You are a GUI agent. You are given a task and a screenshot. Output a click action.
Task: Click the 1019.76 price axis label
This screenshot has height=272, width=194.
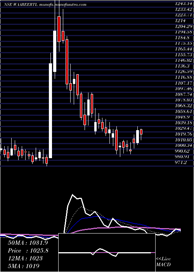183,134
